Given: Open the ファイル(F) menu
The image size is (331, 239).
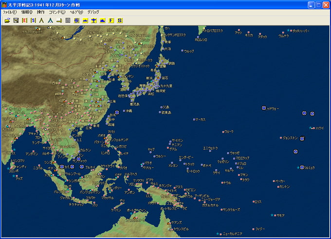Looking at the screenshot, I should [x=9, y=12].
